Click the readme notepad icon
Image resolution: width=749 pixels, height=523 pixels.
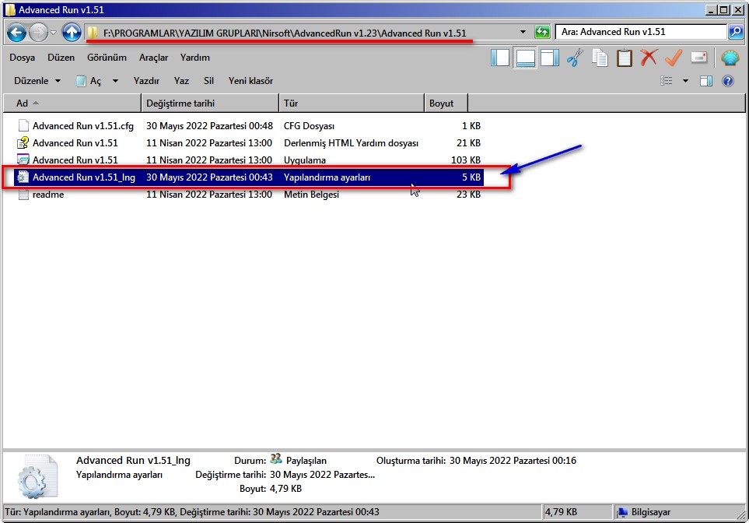click(23, 195)
